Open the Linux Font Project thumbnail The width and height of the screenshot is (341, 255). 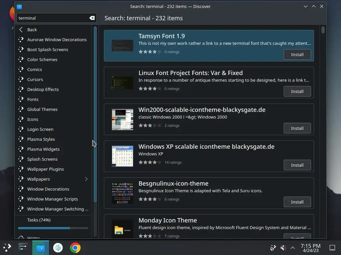click(x=123, y=83)
